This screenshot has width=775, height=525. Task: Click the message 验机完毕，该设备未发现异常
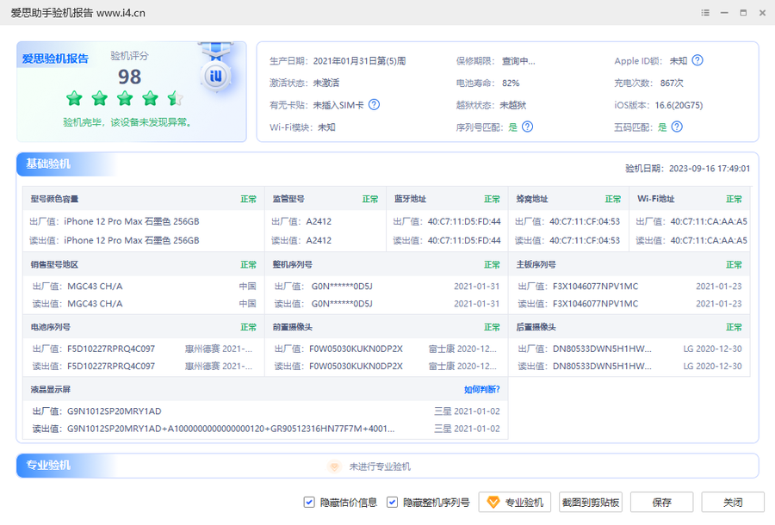pos(127,122)
